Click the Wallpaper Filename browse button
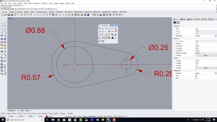Viewport: 217px width, 122px height. coord(216,73)
